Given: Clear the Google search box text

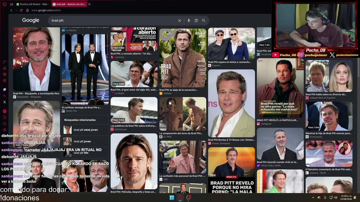Looking at the screenshot, I should click(x=179, y=20).
